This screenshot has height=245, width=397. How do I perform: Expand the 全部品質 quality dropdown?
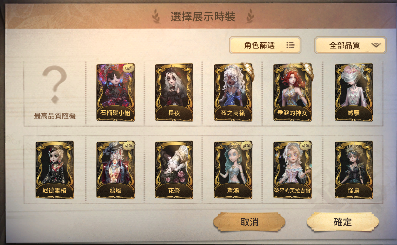coord(350,45)
